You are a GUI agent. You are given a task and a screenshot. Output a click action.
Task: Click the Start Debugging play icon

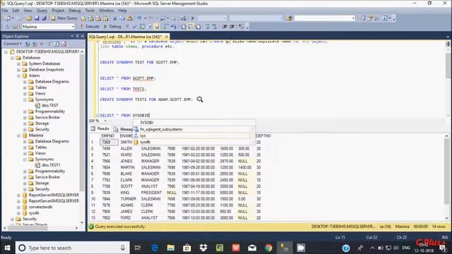click(x=193, y=18)
